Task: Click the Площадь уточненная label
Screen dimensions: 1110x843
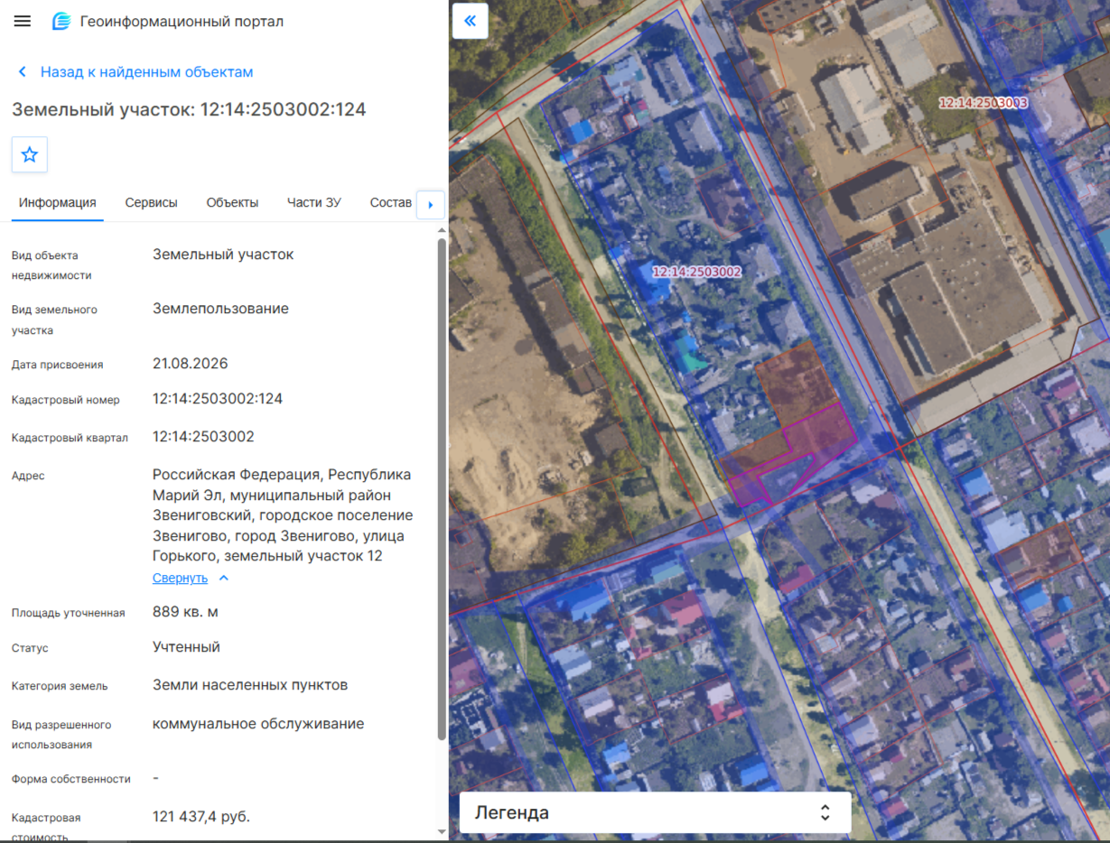Action: (69, 613)
